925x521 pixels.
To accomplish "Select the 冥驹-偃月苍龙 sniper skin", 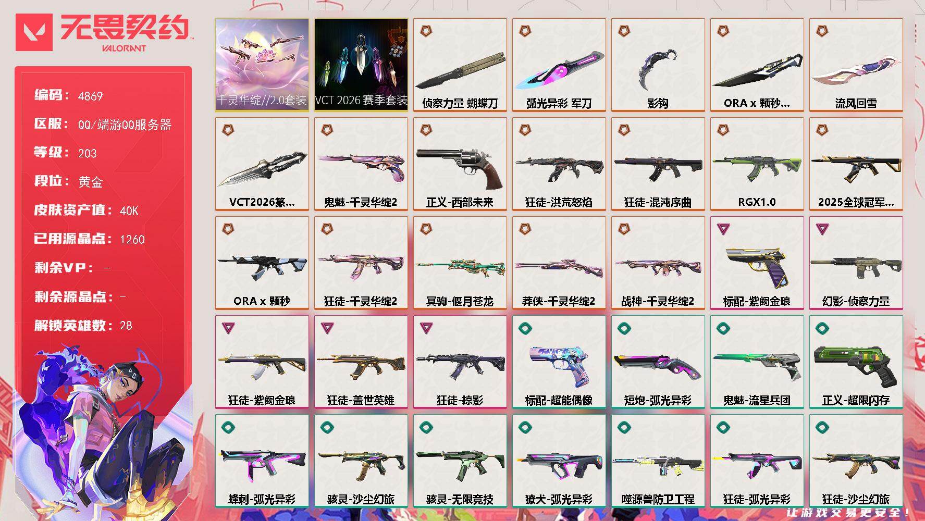I will tap(460, 263).
